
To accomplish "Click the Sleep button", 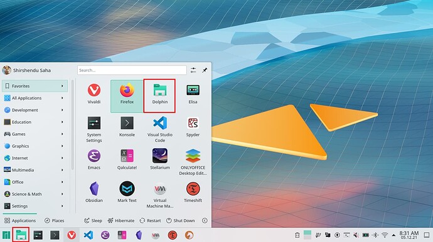I will pos(93,221).
